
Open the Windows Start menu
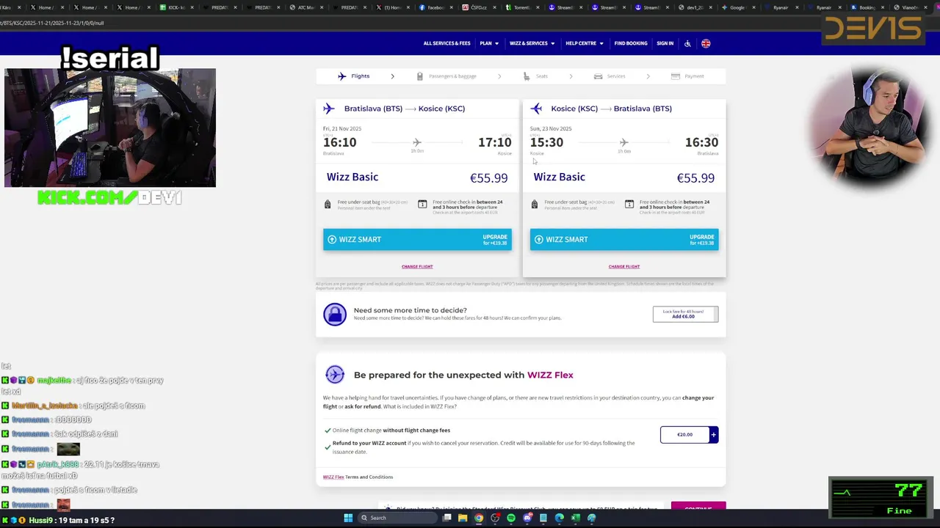(x=348, y=518)
